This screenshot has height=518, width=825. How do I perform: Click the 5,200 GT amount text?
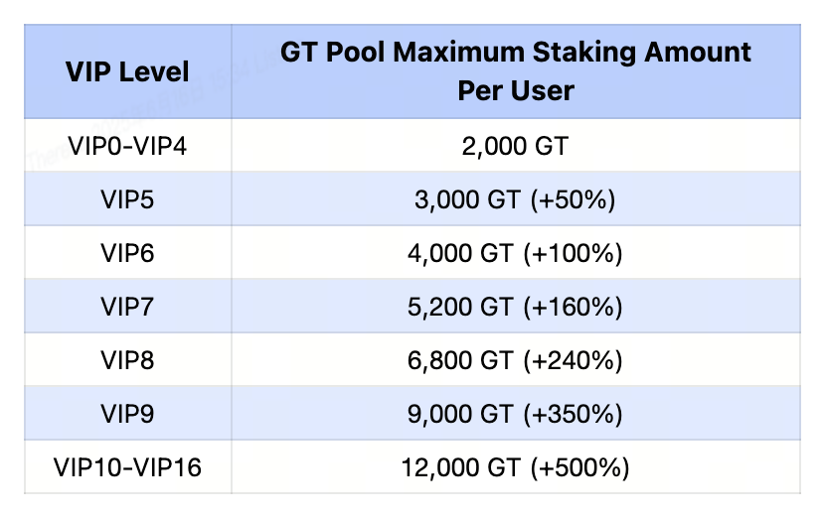(460, 308)
